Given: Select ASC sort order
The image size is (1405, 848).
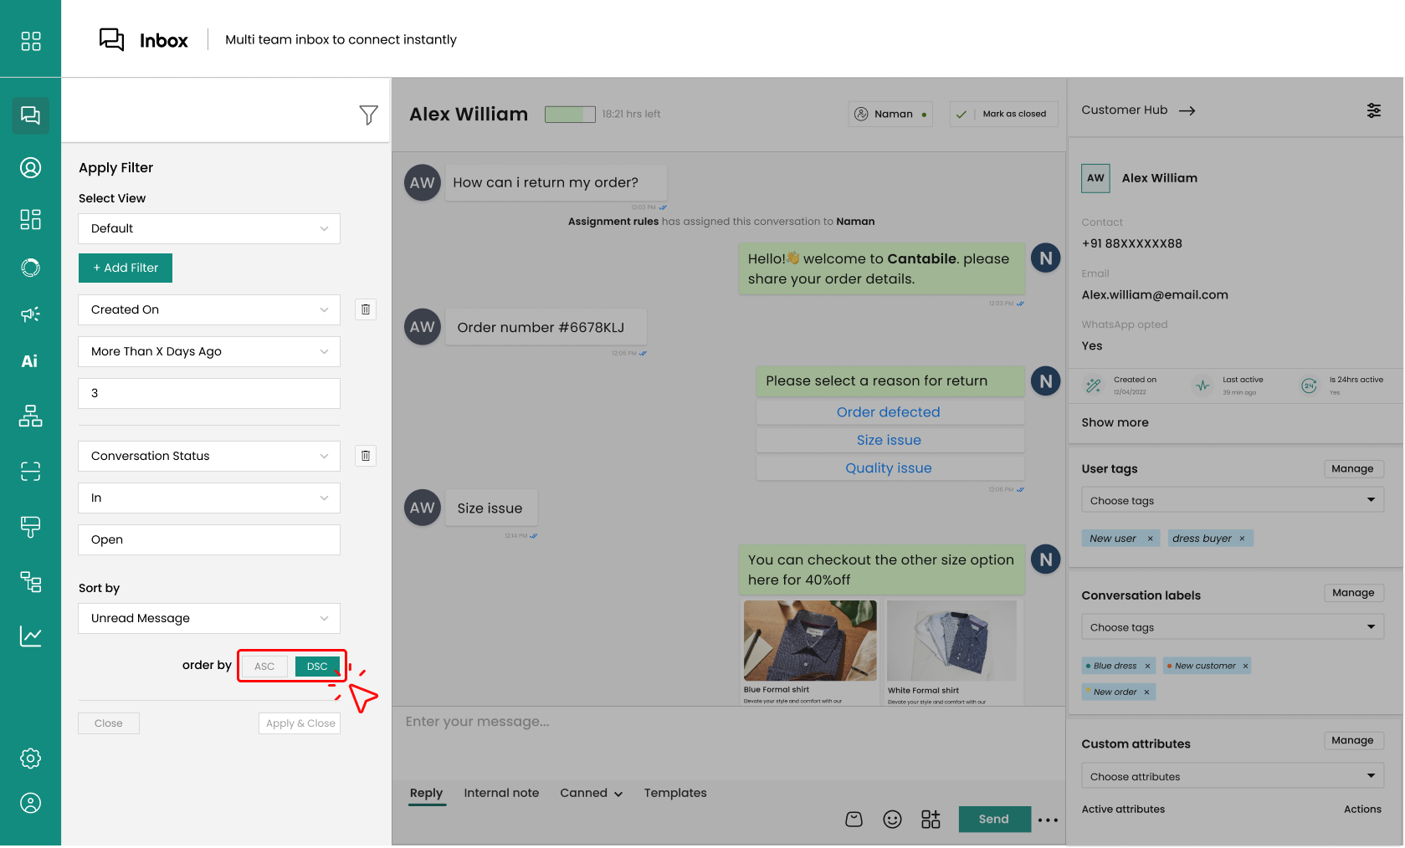Looking at the screenshot, I should [x=264, y=667].
